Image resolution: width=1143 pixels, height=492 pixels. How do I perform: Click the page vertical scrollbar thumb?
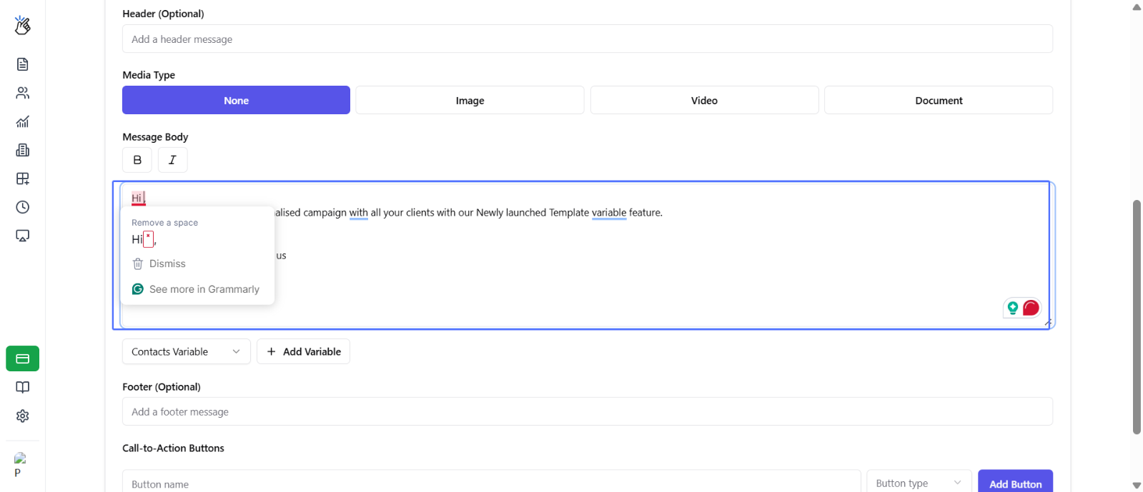tap(1137, 318)
